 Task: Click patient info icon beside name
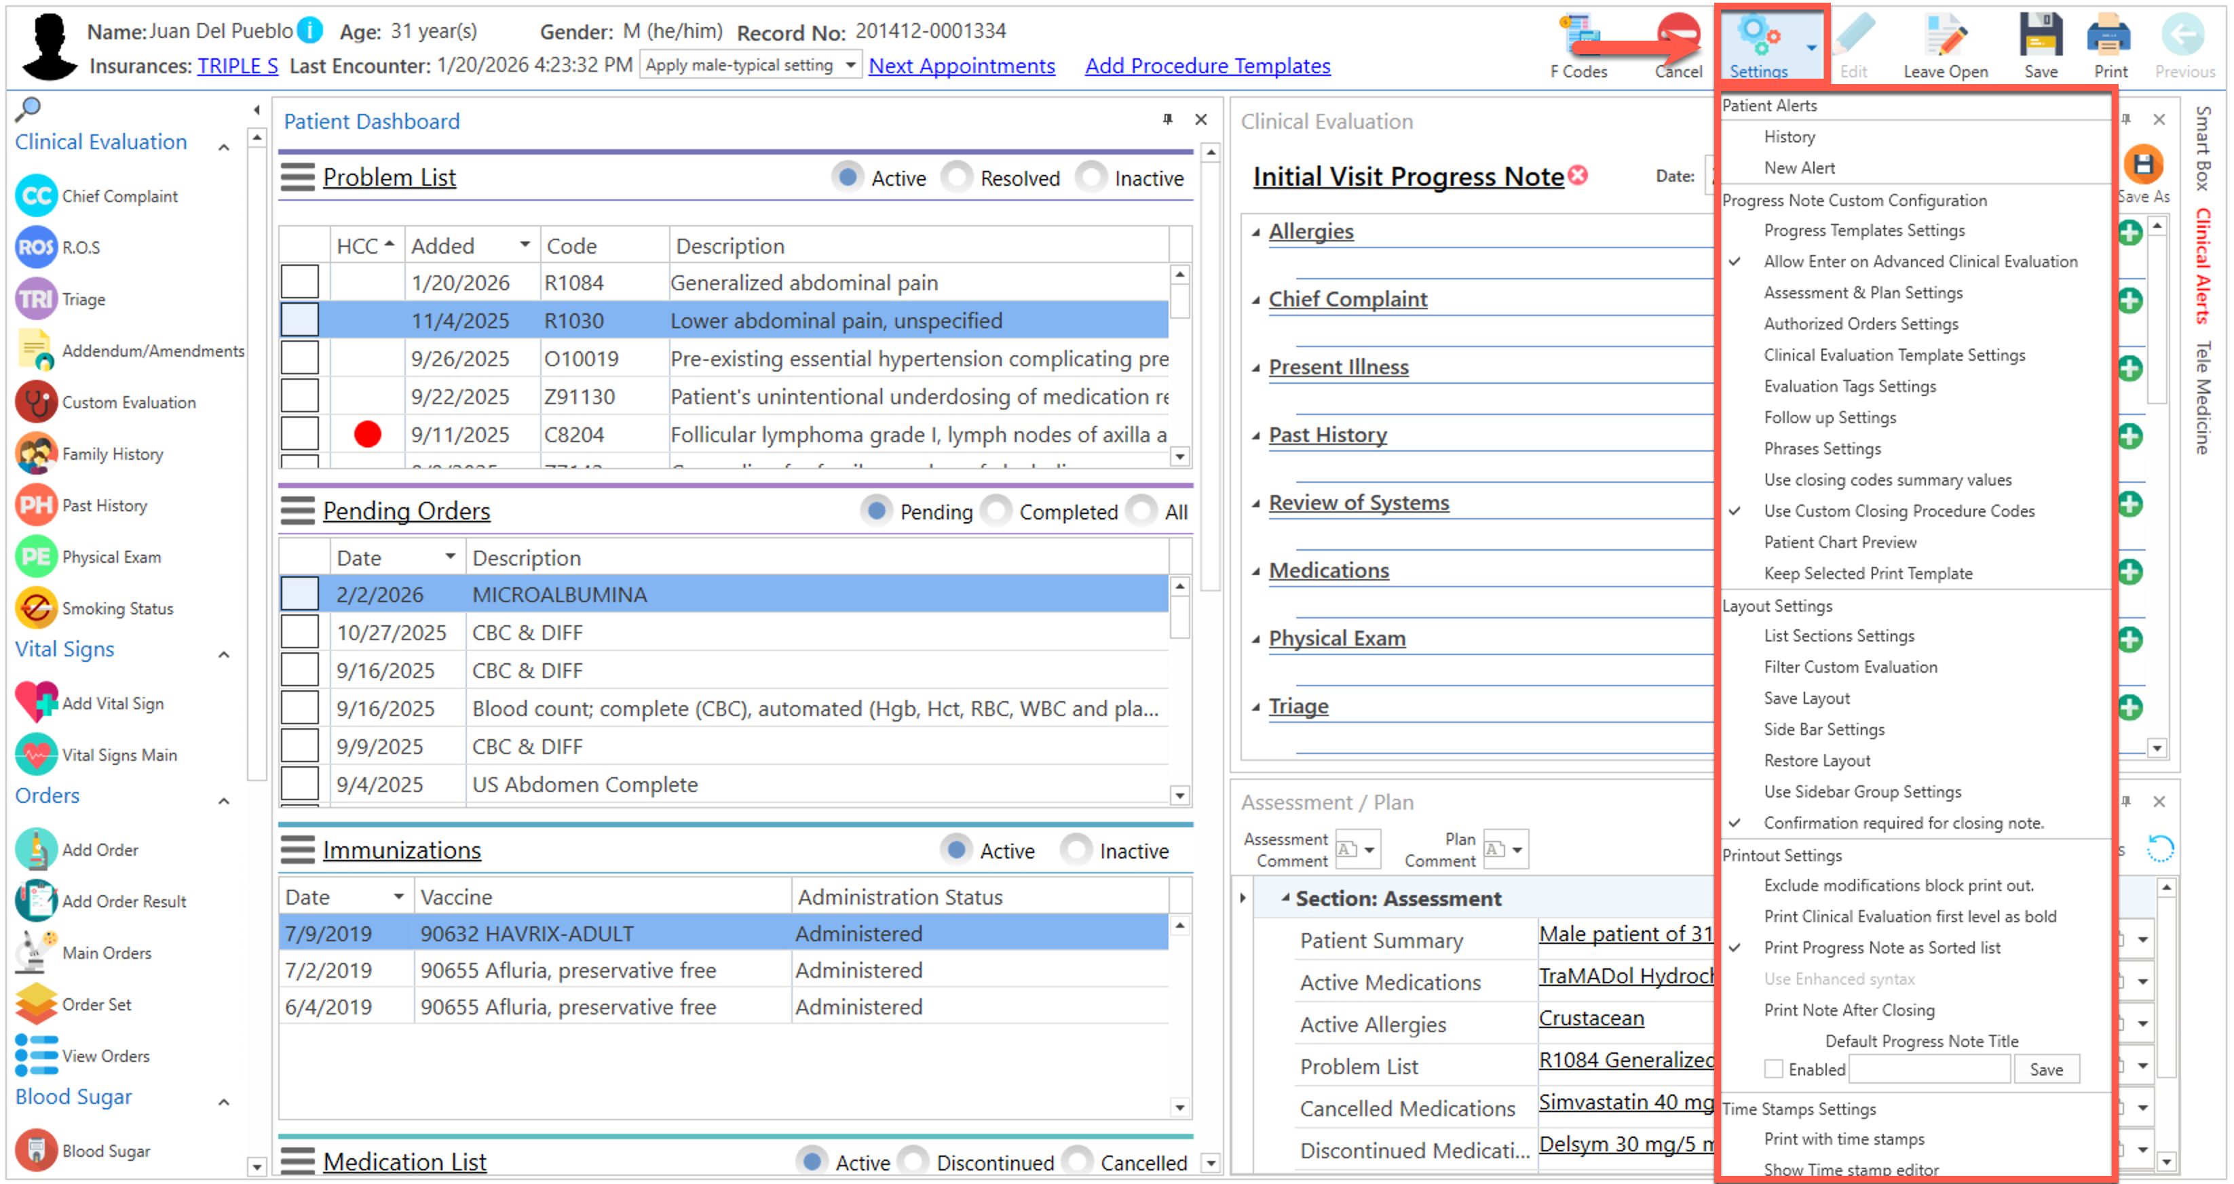309,31
